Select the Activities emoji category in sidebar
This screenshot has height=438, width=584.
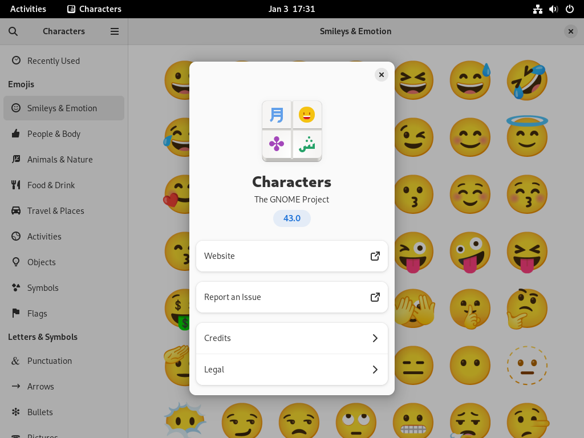64,237
